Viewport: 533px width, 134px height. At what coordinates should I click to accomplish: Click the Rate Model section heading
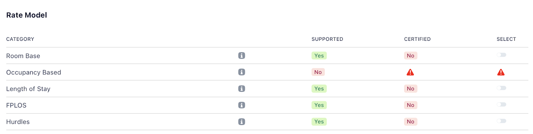(27, 15)
